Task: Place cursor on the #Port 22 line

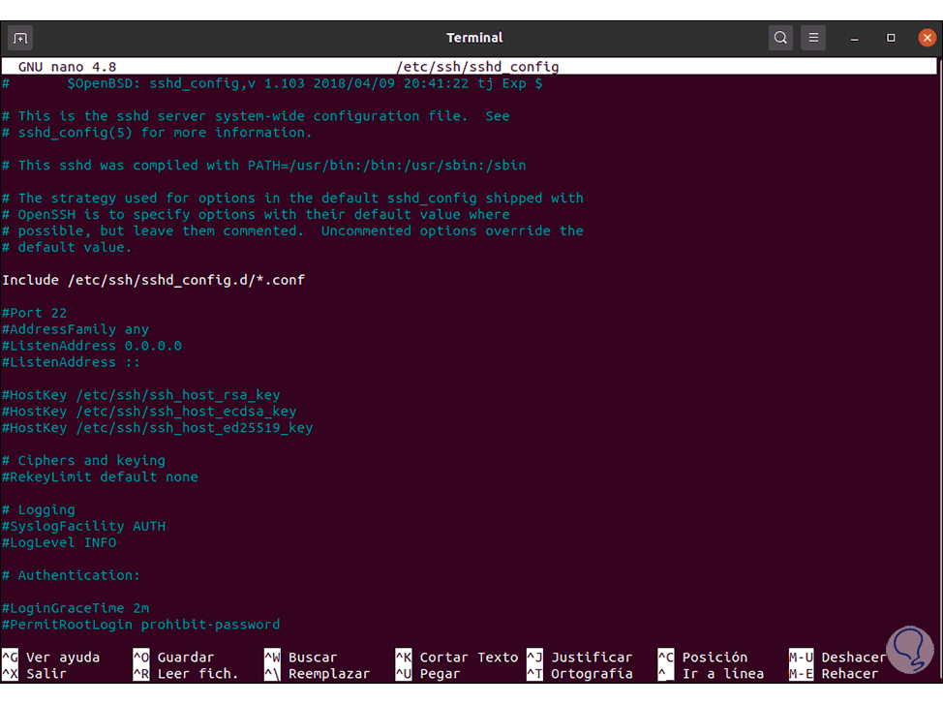Action: 34,313
